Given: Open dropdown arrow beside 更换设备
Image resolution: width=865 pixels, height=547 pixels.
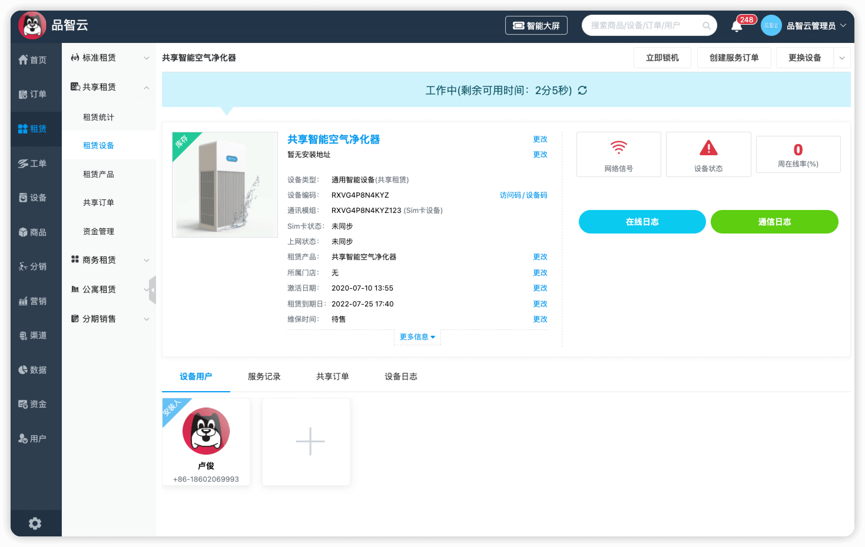Looking at the screenshot, I should pos(842,58).
